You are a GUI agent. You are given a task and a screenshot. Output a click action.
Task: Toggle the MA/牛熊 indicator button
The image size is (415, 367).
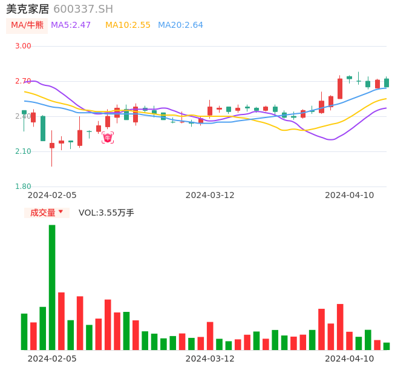coord(27,25)
